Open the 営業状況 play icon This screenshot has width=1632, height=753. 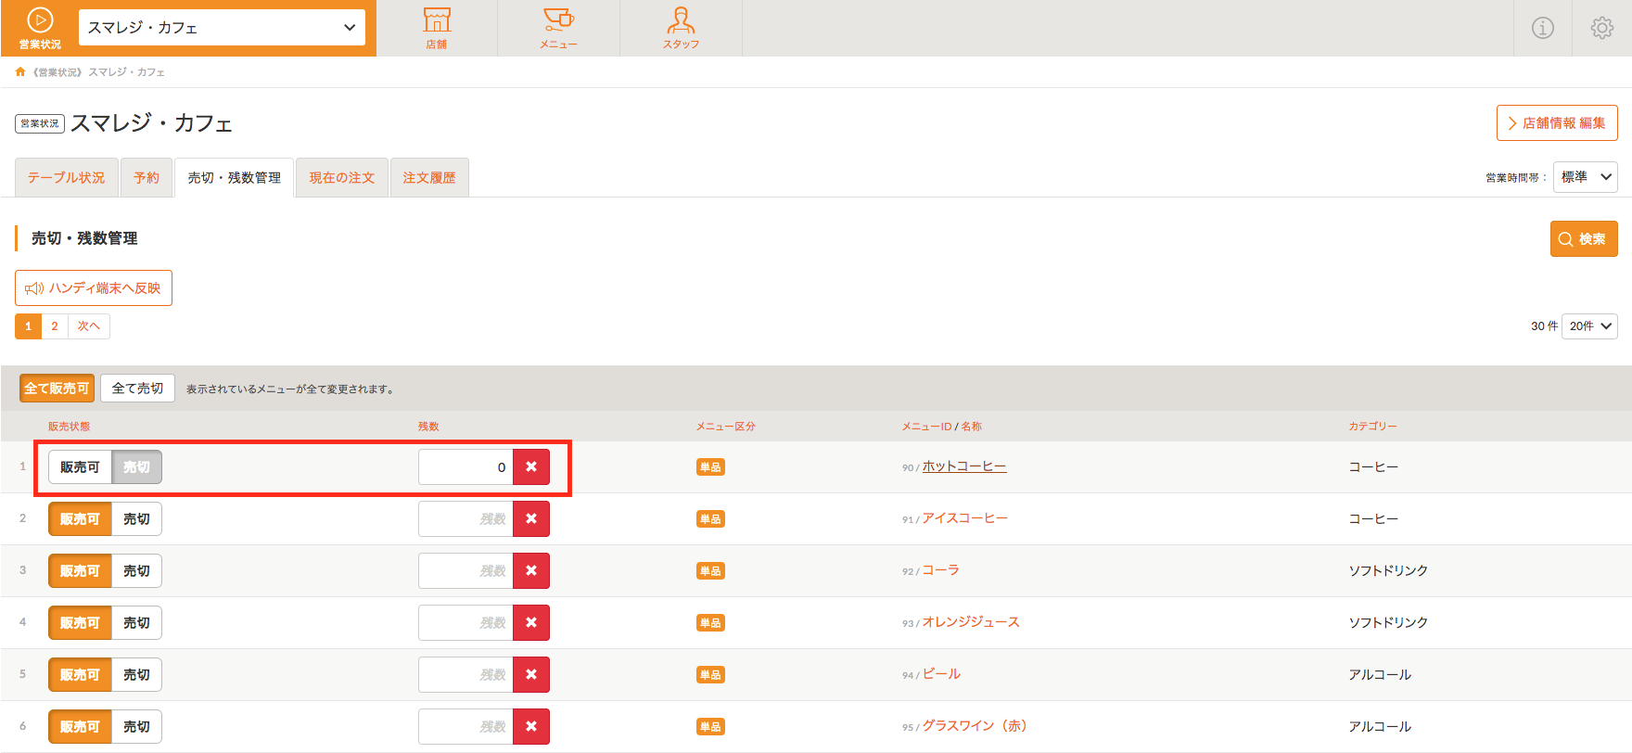coord(40,28)
